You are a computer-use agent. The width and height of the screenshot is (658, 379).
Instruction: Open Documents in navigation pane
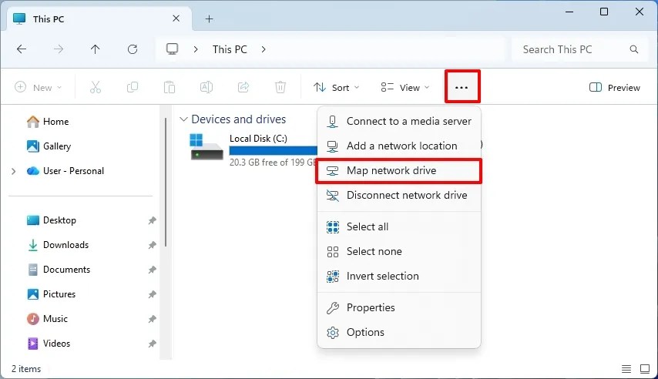[67, 270]
